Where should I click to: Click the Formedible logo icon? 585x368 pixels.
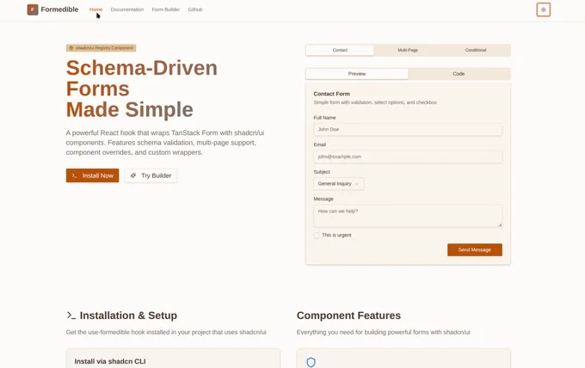[33, 9]
